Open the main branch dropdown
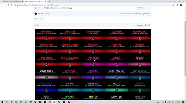 click(38, 8)
